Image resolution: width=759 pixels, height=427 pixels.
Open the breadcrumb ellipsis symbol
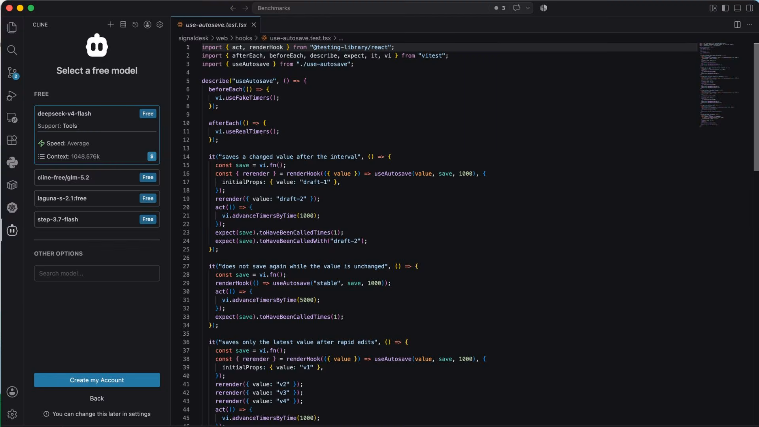pos(341,38)
